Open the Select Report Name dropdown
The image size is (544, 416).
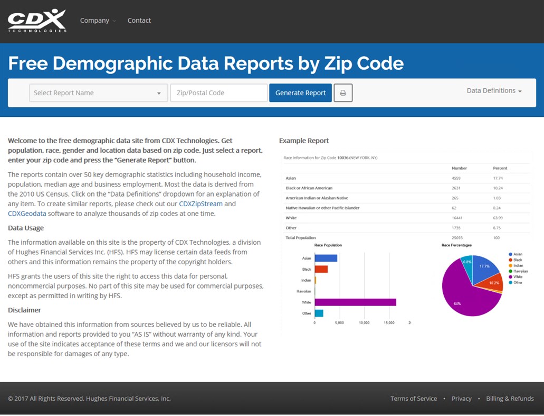click(x=98, y=93)
